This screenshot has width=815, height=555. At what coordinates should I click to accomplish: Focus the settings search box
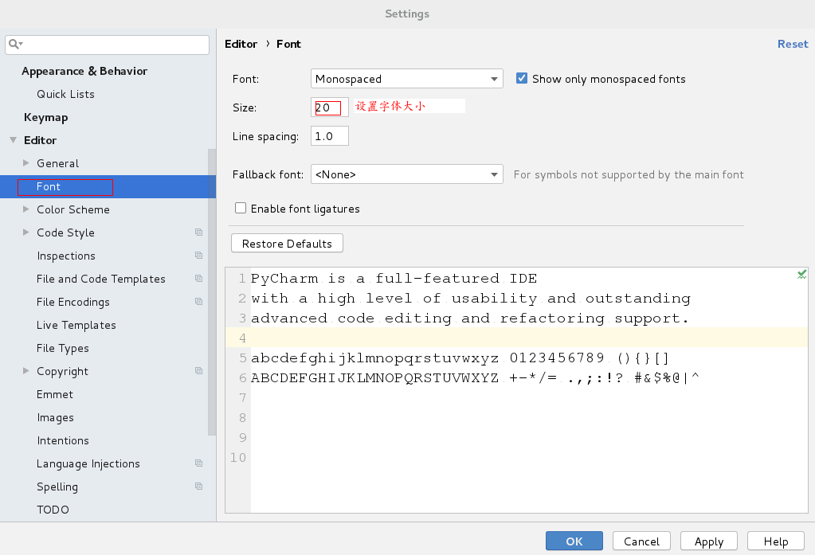coord(107,45)
